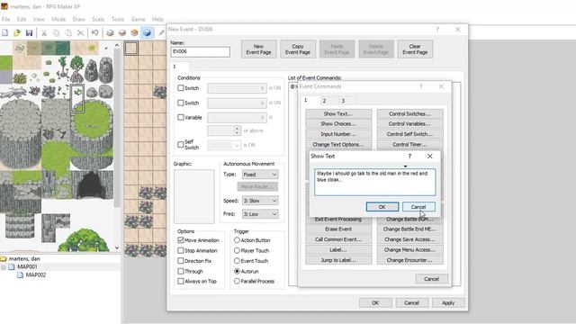Select the first map layer icon
Image resolution: width=576 pixels, height=324 pixels.
(x=110, y=33)
